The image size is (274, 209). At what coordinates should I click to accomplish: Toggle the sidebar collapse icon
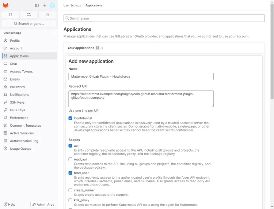[37, 5]
